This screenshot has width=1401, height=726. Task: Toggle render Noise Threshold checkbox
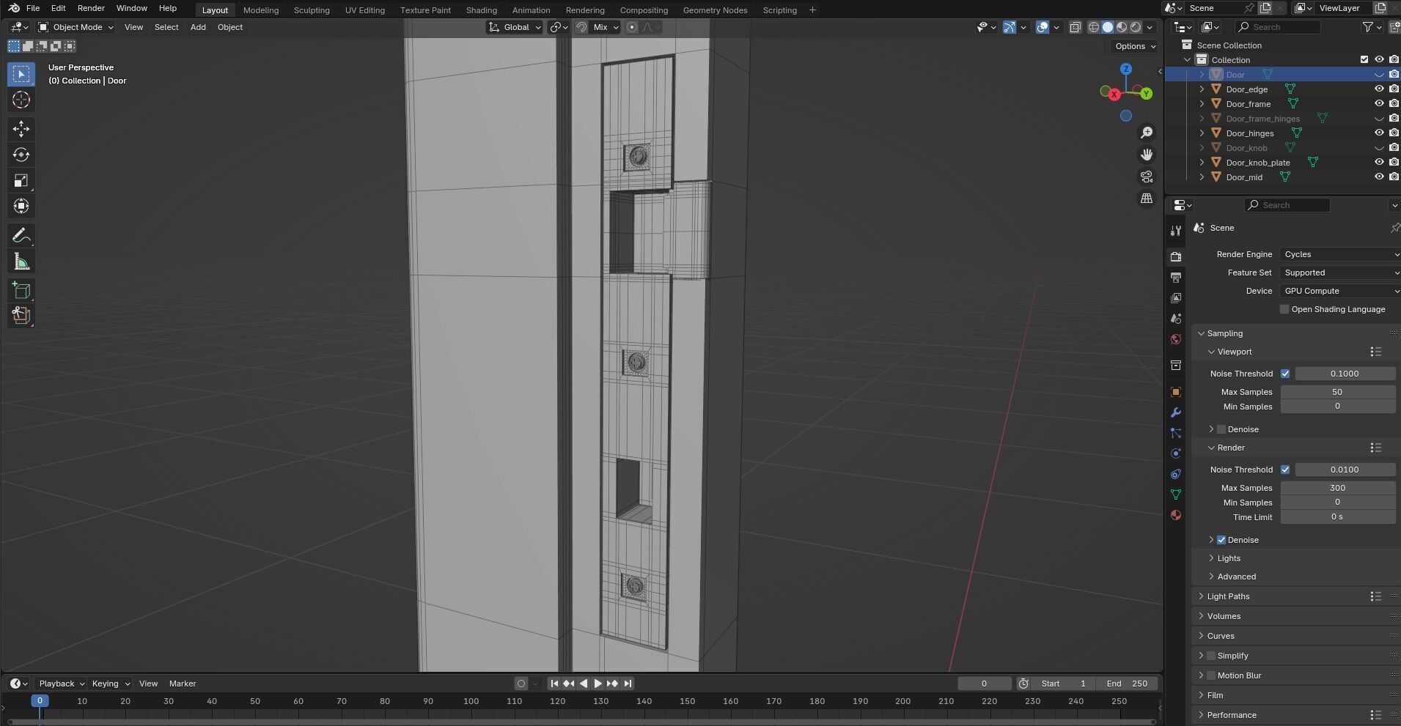pos(1285,470)
